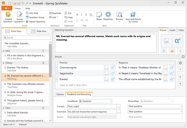Collapse the Fatcs question group
This screenshot has width=187, height=128.
pyautogui.click(x=3, y=108)
